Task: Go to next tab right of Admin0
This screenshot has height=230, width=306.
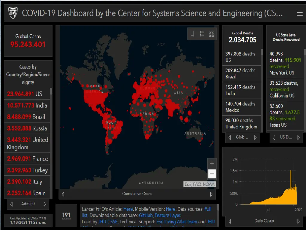Action: coord(45,204)
